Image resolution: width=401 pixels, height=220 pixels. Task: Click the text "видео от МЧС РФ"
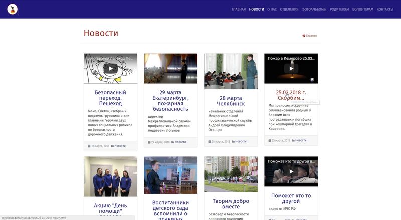click(282, 209)
